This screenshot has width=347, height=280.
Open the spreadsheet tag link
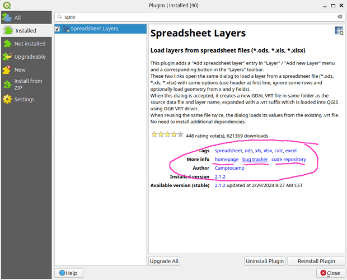(x=228, y=151)
